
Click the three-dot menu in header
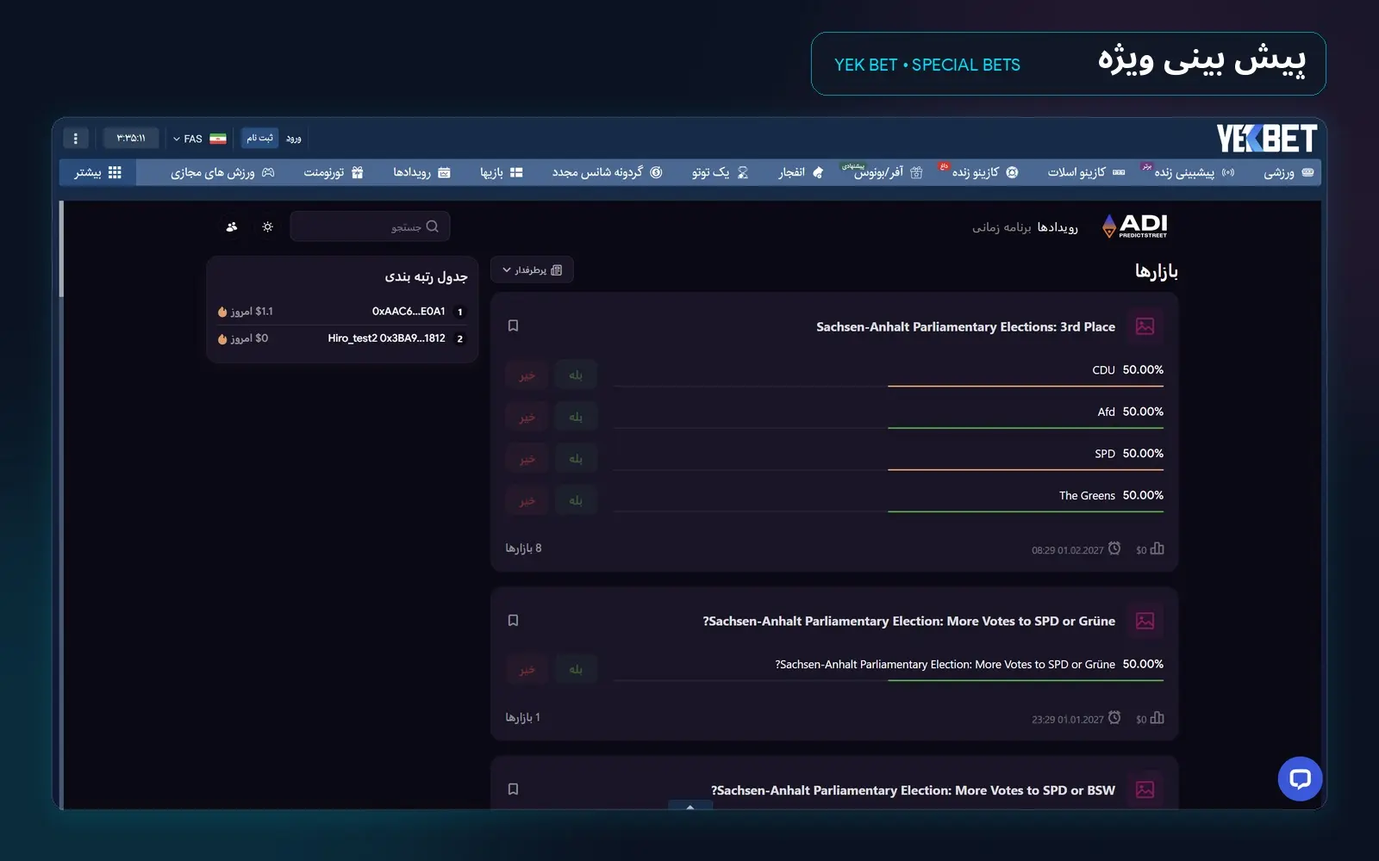click(76, 139)
